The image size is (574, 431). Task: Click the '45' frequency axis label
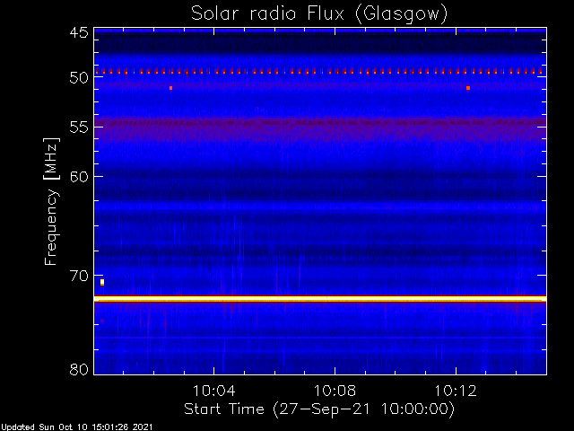(x=79, y=33)
